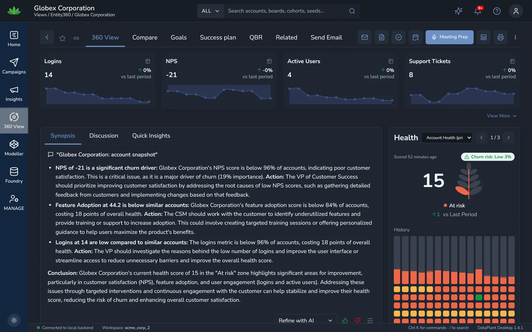The image size is (532, 332).
Task: Open Foundry in the sidebar
Action: coord(14,176)
